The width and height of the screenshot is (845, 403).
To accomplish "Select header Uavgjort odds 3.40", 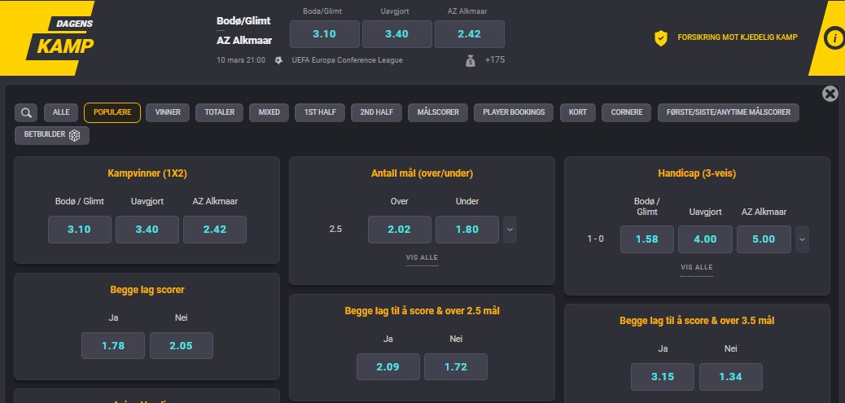I will [x=396, y=34].
